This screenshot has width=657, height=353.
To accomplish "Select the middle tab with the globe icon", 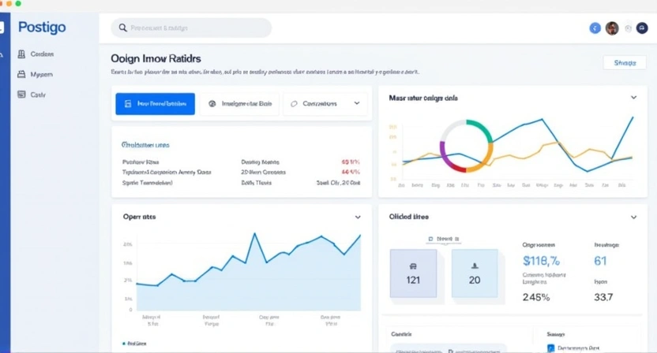I will point(240,104).
